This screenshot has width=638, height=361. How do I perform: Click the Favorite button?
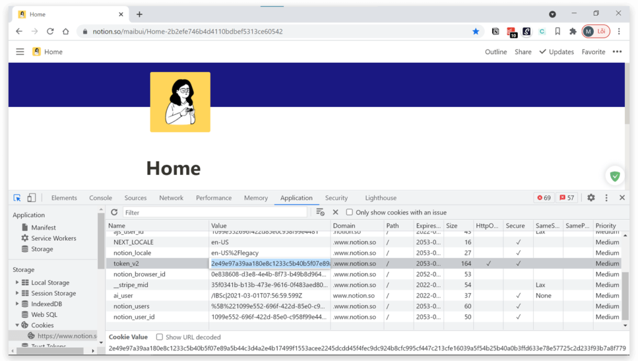point(593,52)
